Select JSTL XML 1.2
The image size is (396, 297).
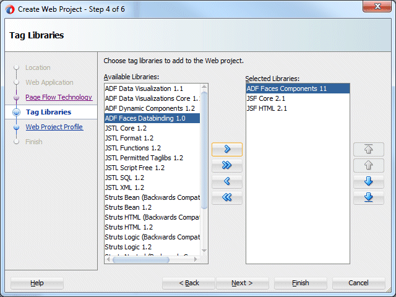click(152, 187)
